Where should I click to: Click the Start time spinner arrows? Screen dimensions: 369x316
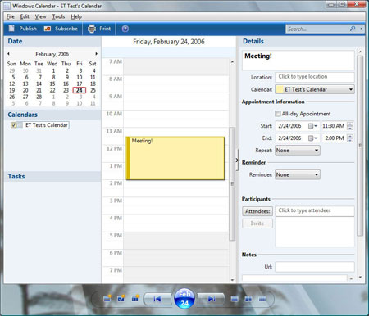point(350,126)
